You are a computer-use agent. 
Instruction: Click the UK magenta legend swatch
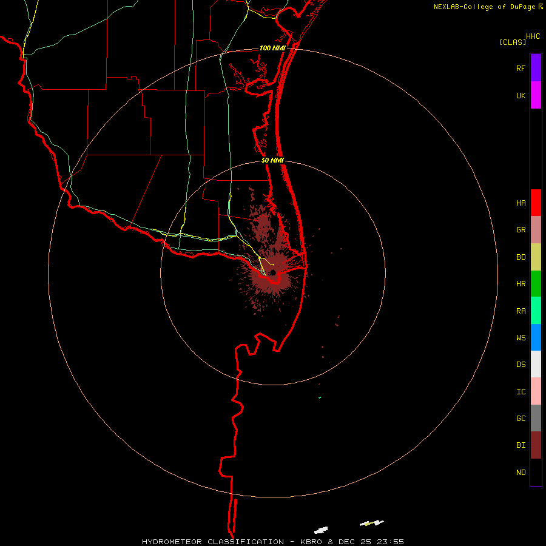click(536, 95)
